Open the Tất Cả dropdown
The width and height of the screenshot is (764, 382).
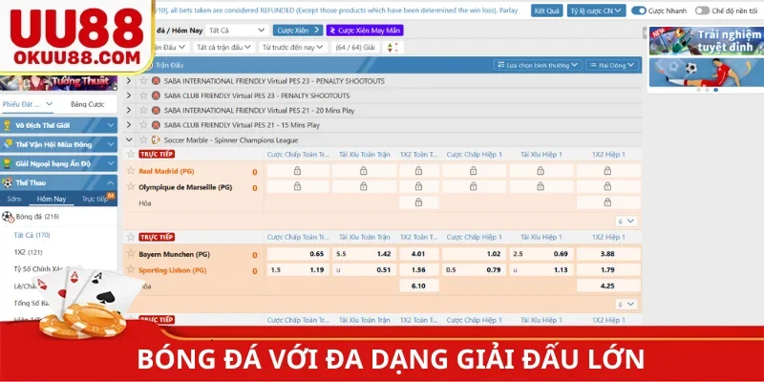pos(237,31)
